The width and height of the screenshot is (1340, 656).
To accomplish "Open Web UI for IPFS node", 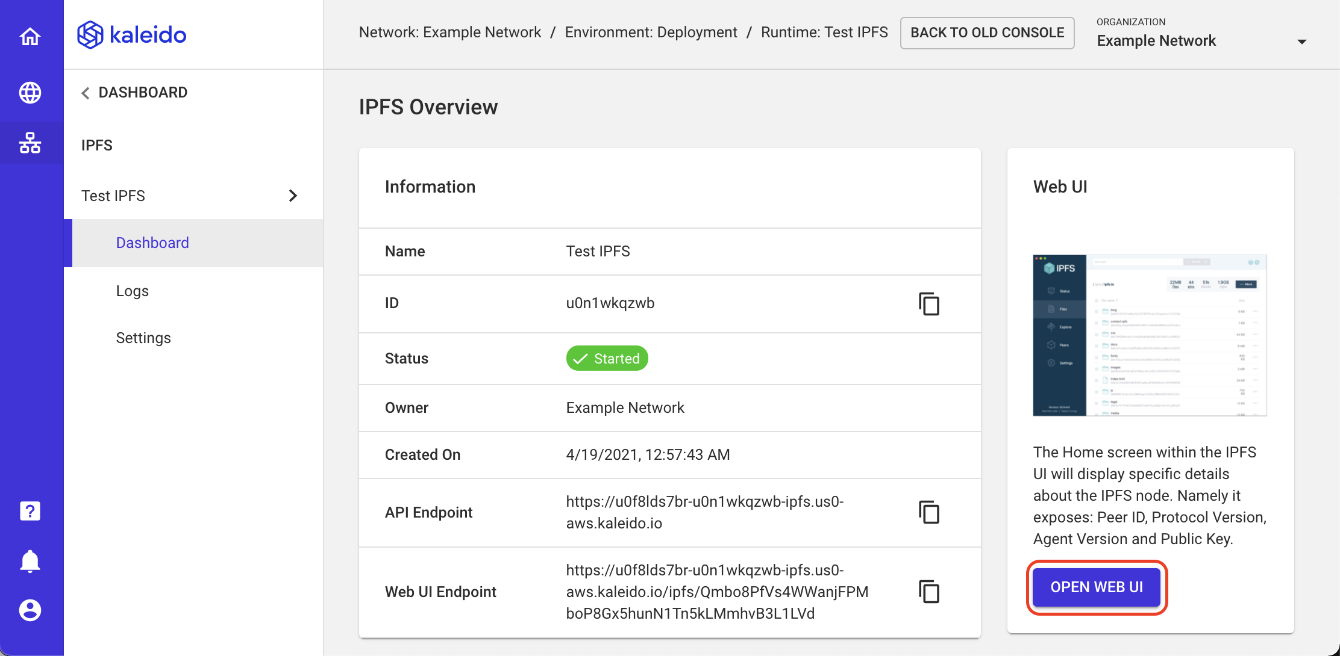I will [x=1098, y=587].
